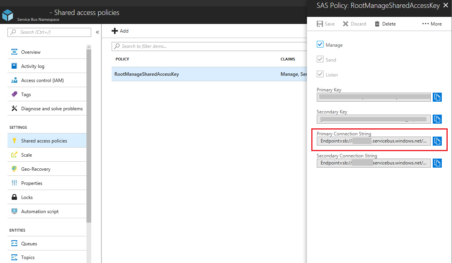Click the Geo-Recovery globe icon
Viewport: 452px width, 263px height.
coord(14,169)
